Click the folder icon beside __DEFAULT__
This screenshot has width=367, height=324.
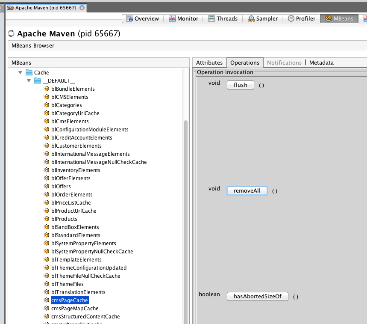click(x=37, y=80)
